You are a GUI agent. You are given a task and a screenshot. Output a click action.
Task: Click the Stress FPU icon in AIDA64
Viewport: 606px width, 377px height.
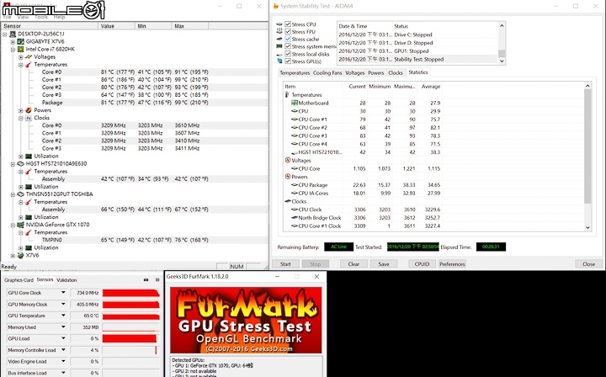point(279,31)
